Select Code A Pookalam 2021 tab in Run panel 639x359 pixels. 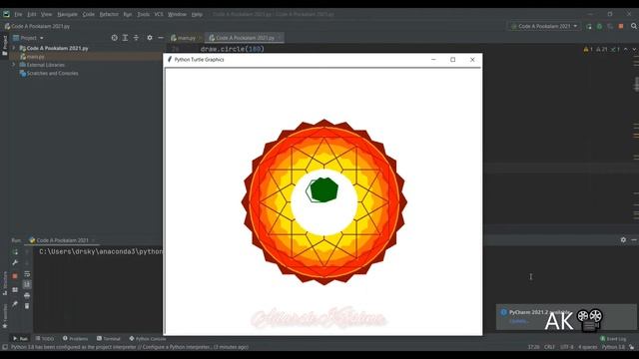(x=61, y=240)
